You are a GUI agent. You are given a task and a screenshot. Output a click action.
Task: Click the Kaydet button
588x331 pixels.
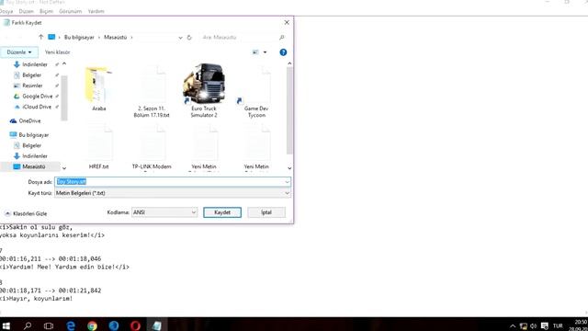coord(222,212)
